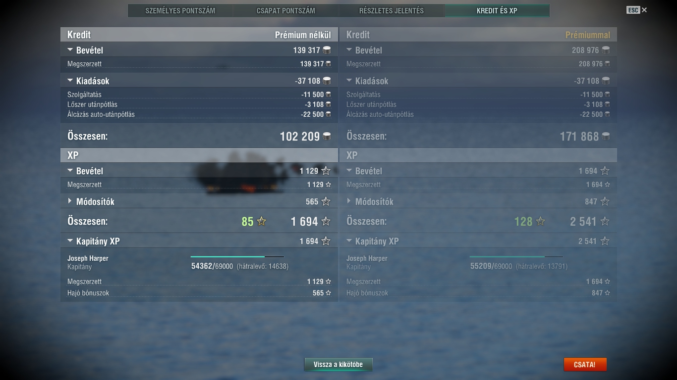Screen dimensions: 677x380
Task: Start a new battle with CSATA! button
Action: (585, 365)
